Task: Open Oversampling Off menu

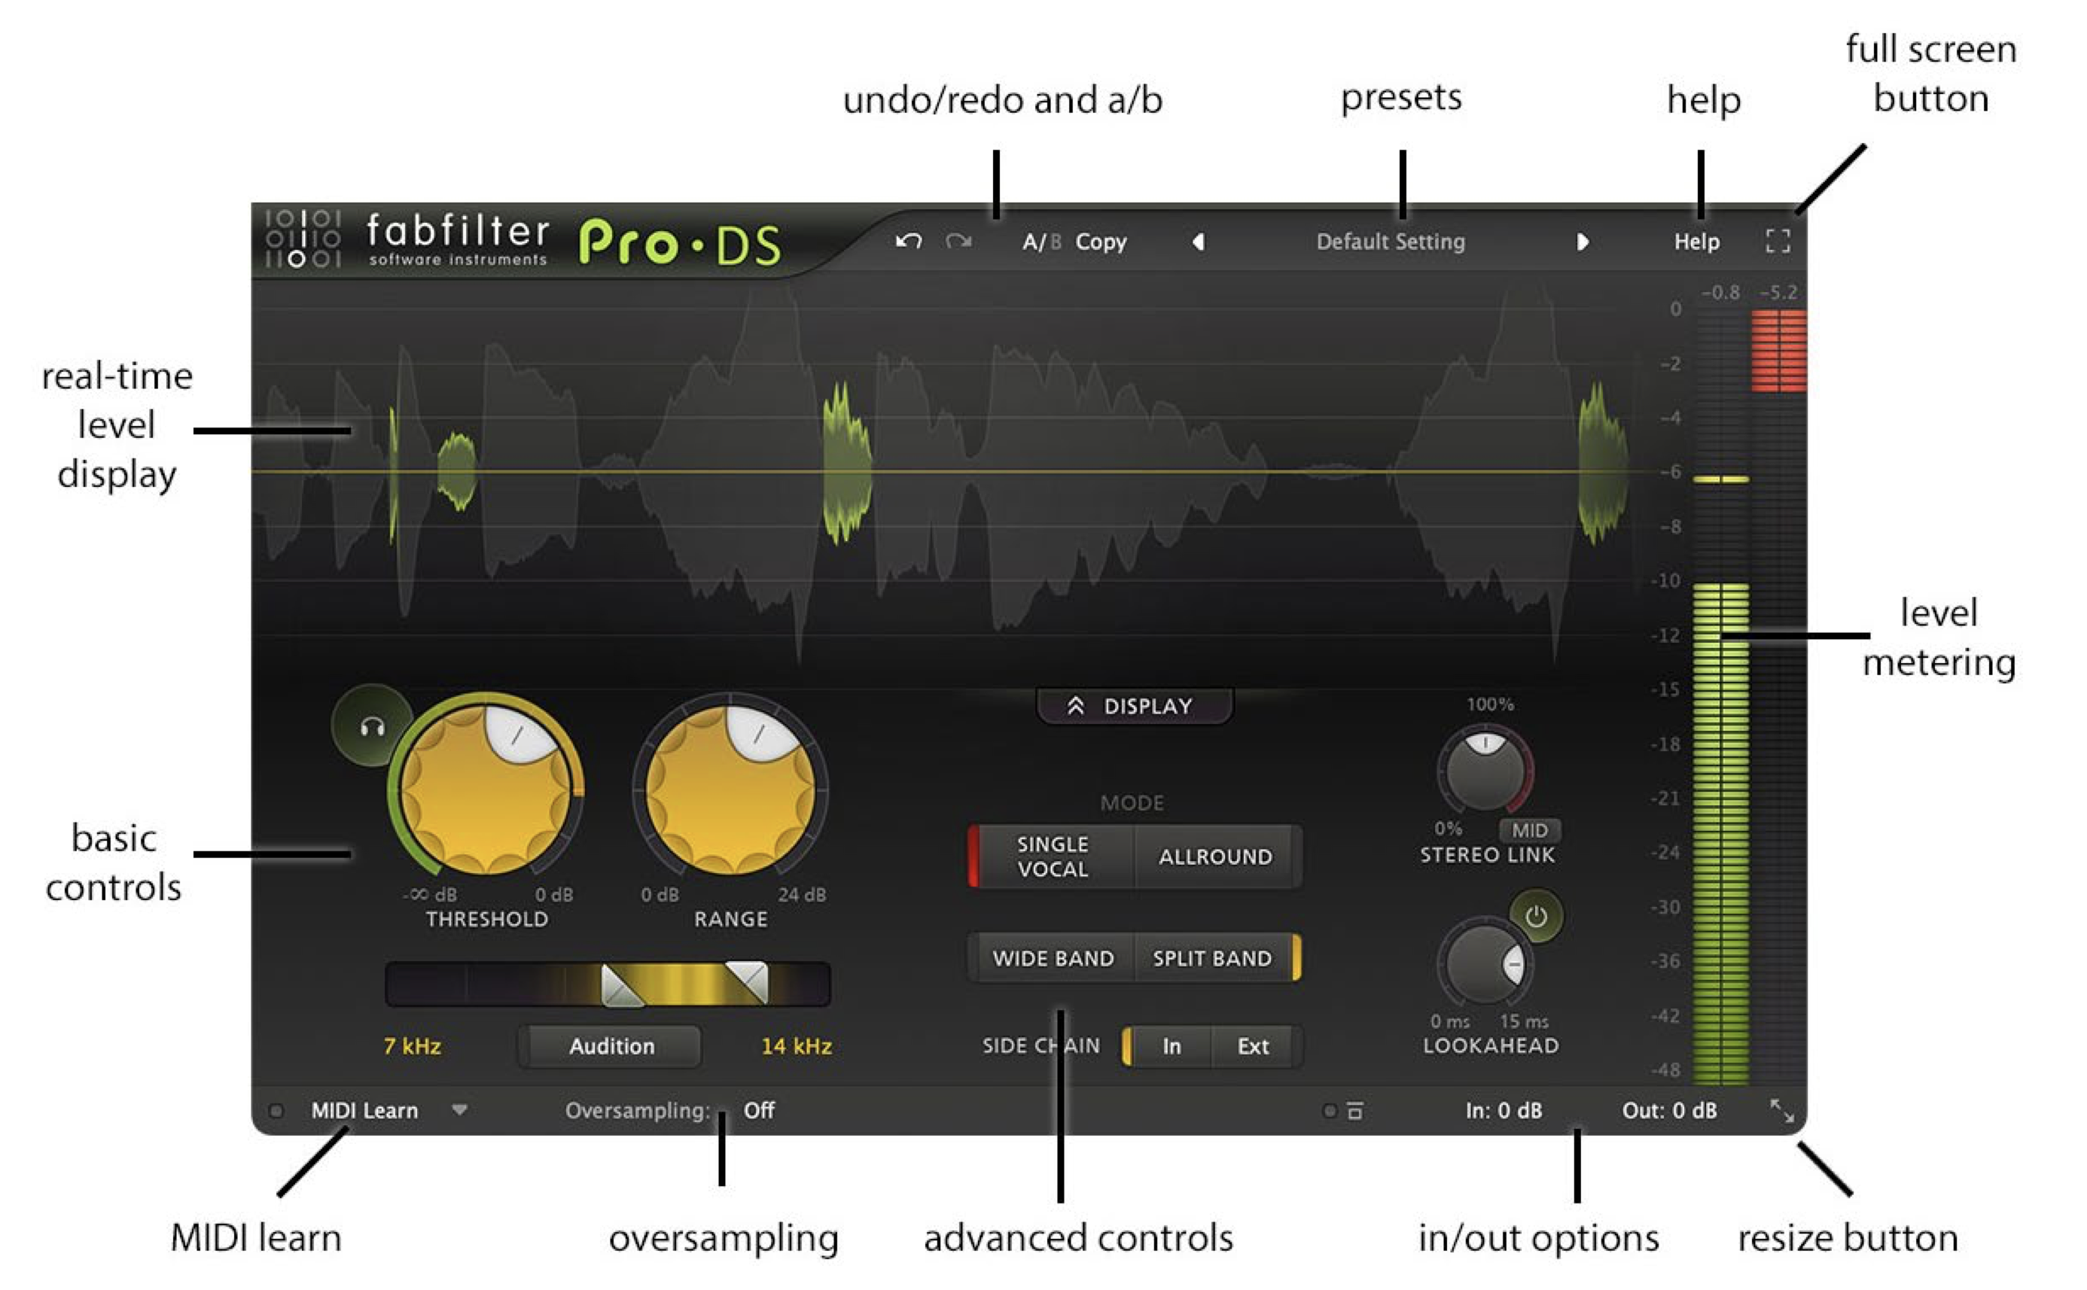Action: click(x=758, y=1110)
